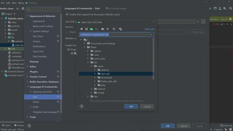Open Event Log
The width and height of the screenshot is (233, 131).
pos(226,126)
